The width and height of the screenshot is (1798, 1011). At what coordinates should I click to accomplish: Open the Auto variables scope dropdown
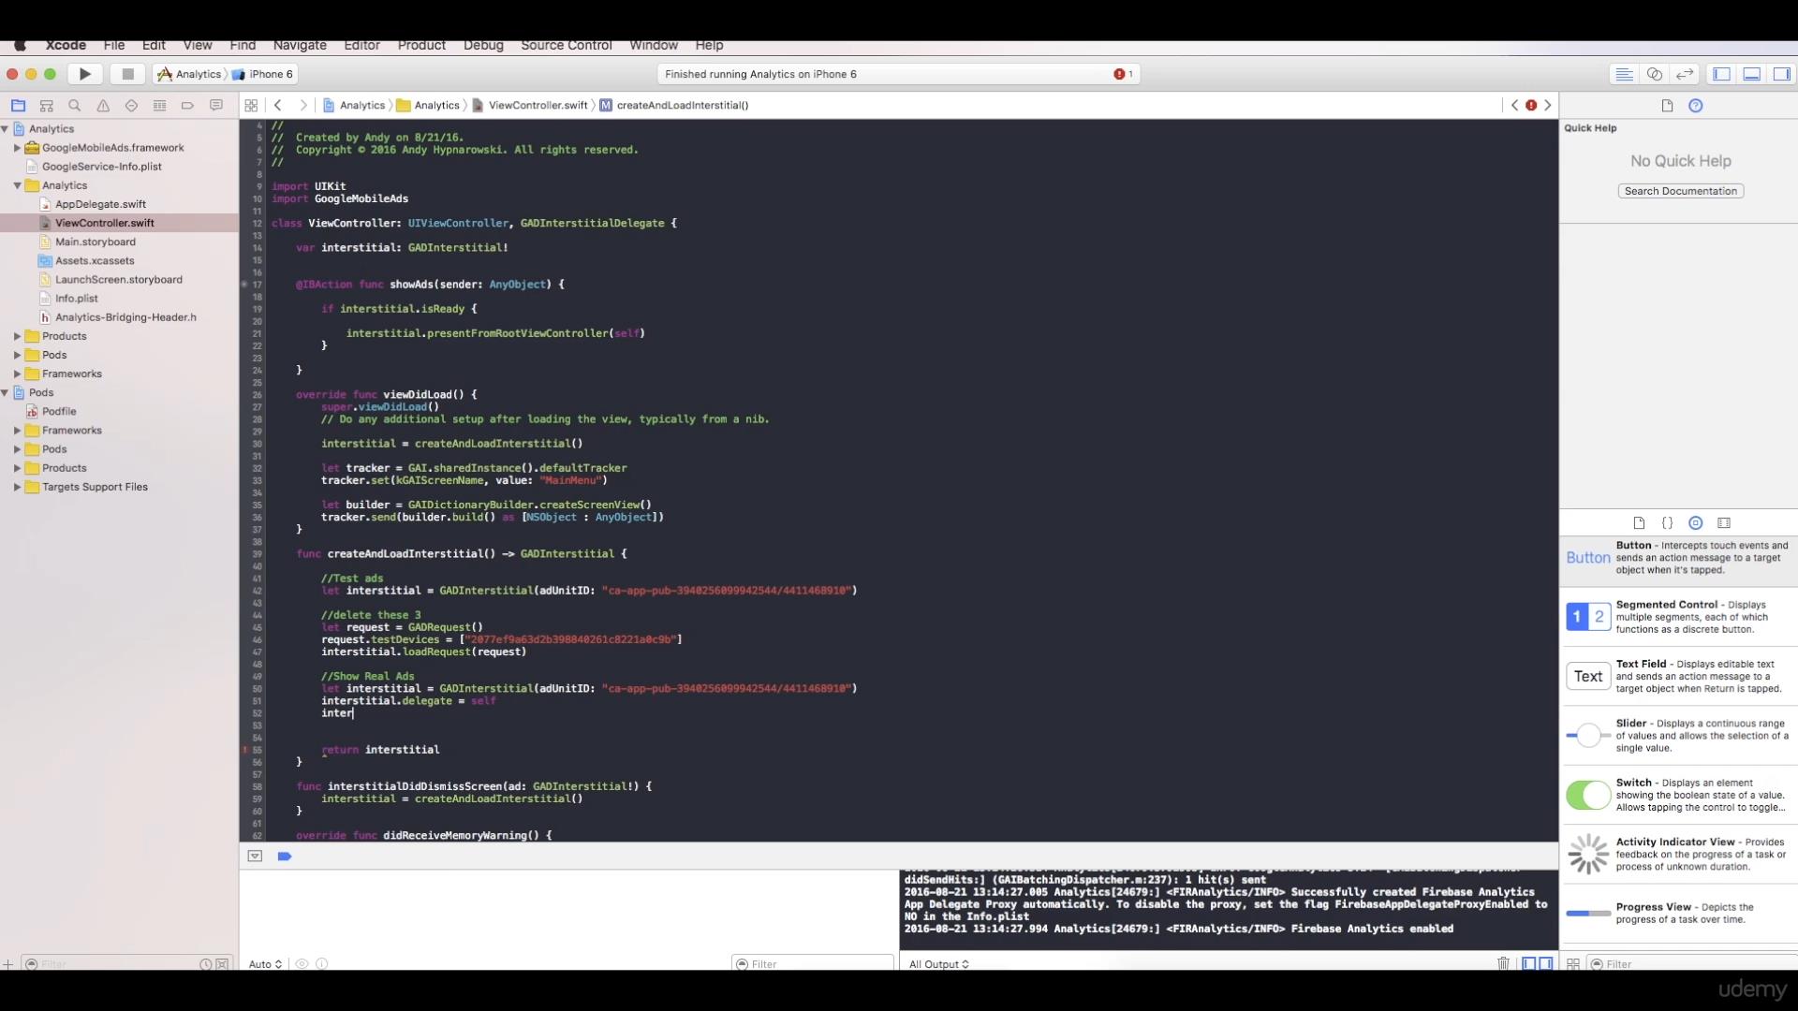click(265, 964)
